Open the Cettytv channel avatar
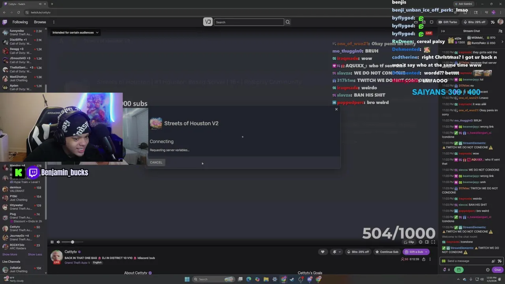Image resolution: width=505 pixels, height=284 pixels. [56, 256]
